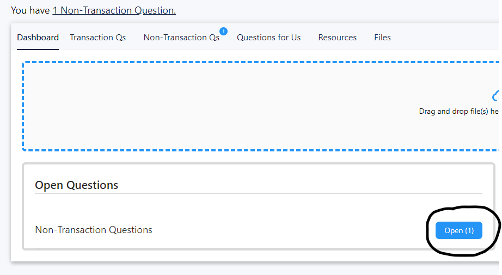Image resolution: width=502 pixels, height=275 pixels.
Task: Click the "Drag and drop file(s)" text
Action: pyautogui.click(x=458, y=111)
